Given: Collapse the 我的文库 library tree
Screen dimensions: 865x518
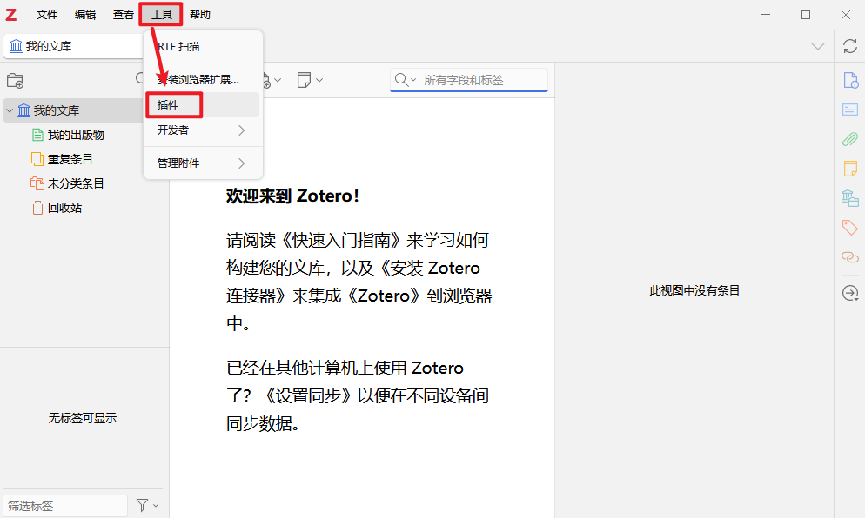Looking at the screenshot, I should point(10,110).
